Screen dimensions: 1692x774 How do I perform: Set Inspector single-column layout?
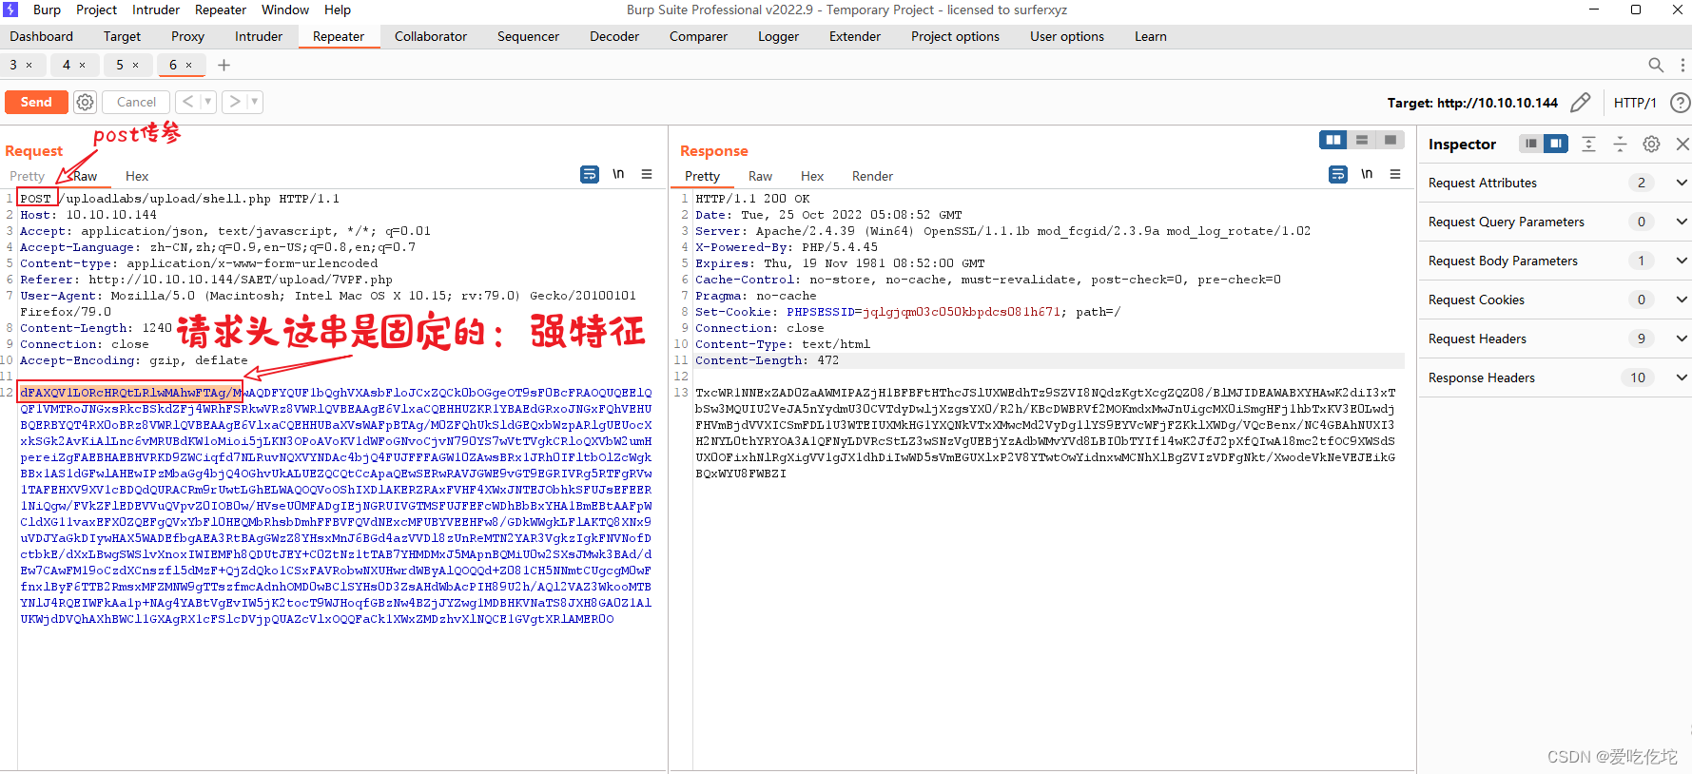pyautogui.click(x=1530, y=144)
